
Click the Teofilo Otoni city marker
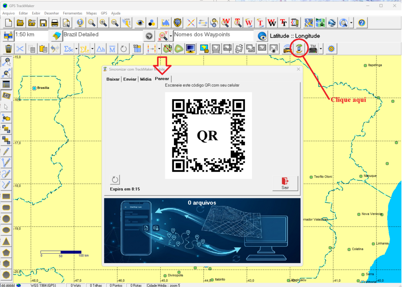[311, 177]
